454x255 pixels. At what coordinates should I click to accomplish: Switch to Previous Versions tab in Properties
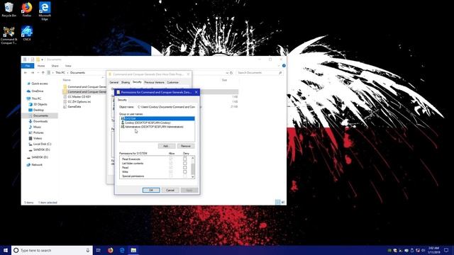(154, 82)
